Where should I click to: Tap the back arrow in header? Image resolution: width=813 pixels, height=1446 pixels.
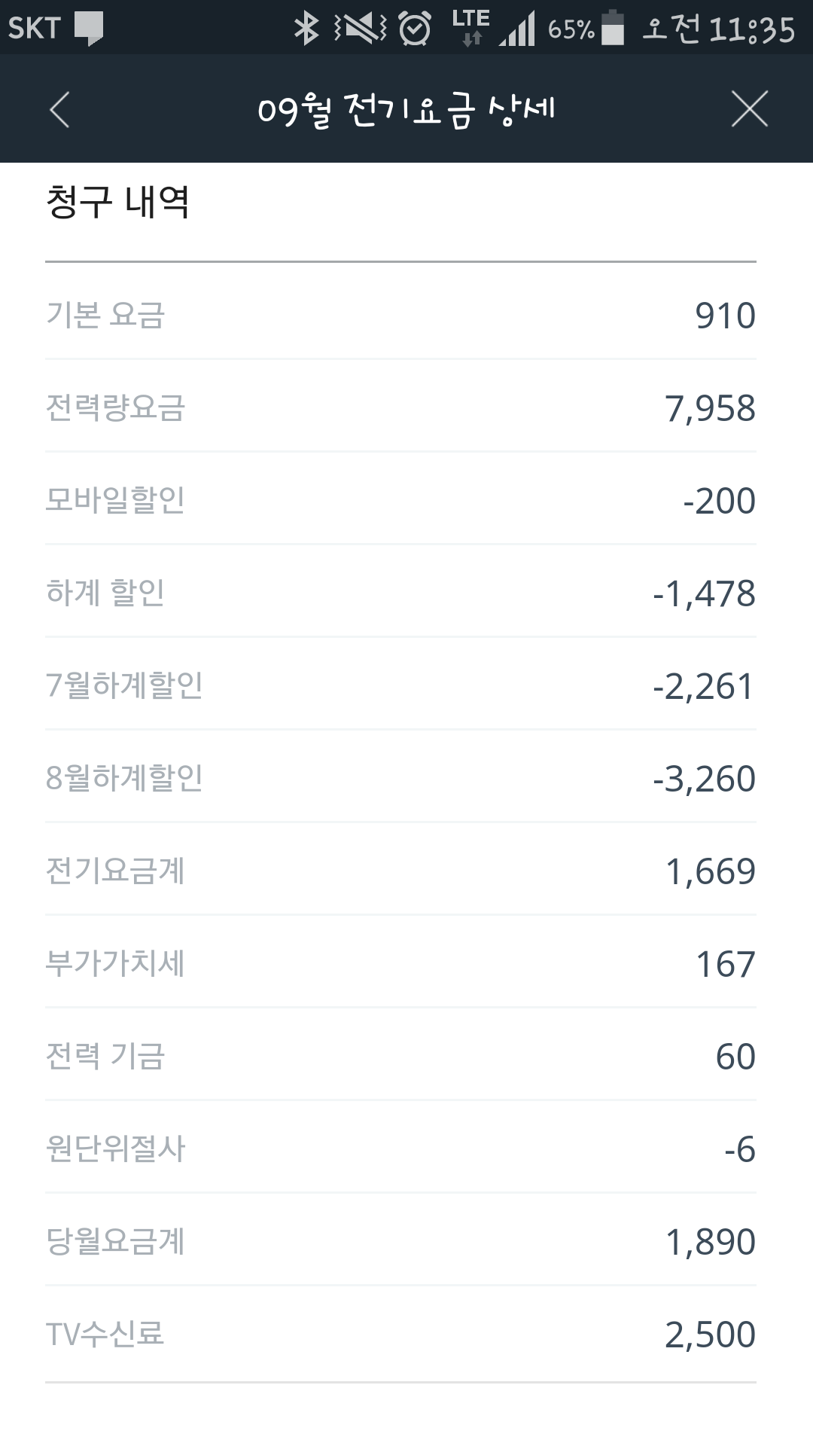pyautogui.click(x=59, y=110)
